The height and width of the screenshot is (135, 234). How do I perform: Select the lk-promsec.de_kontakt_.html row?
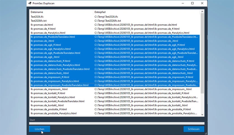coord(115,105)
